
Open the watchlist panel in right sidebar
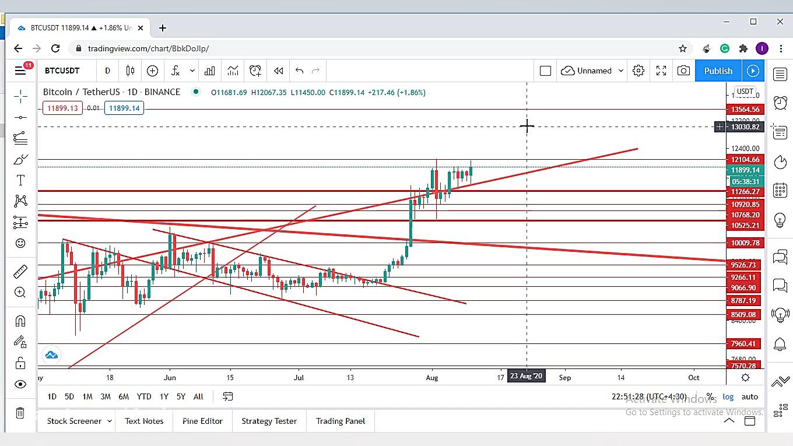click(780, 74)
